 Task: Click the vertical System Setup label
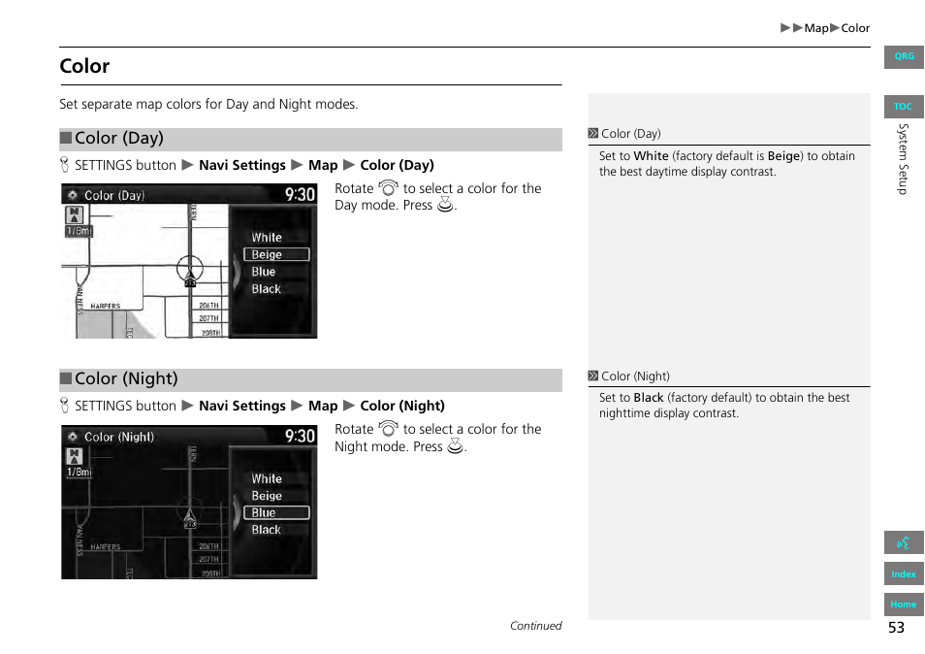(x=903, y=159)
